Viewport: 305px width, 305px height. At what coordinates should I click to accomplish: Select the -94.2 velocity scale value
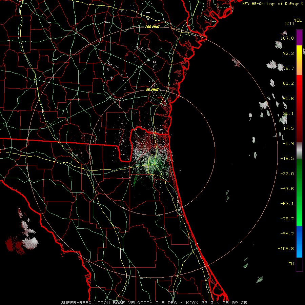coord(287,234)
